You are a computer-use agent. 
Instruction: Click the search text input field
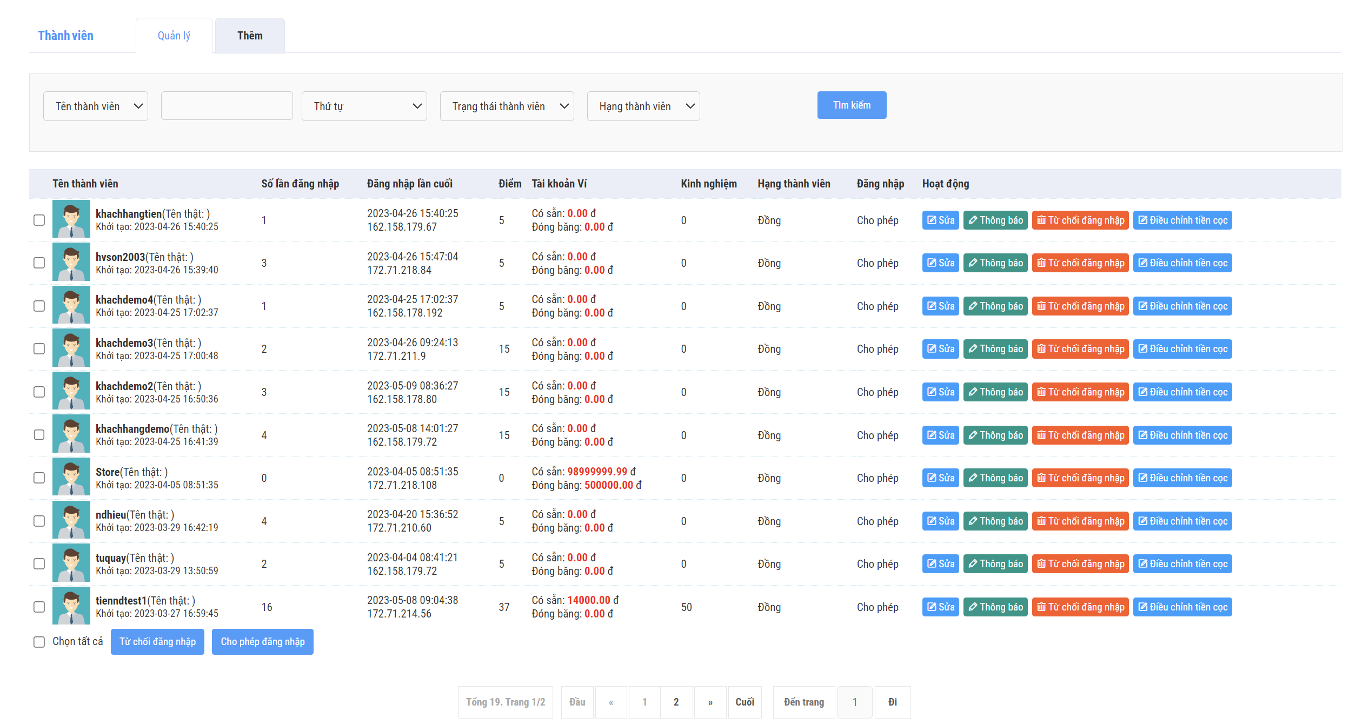pos(227,106)
